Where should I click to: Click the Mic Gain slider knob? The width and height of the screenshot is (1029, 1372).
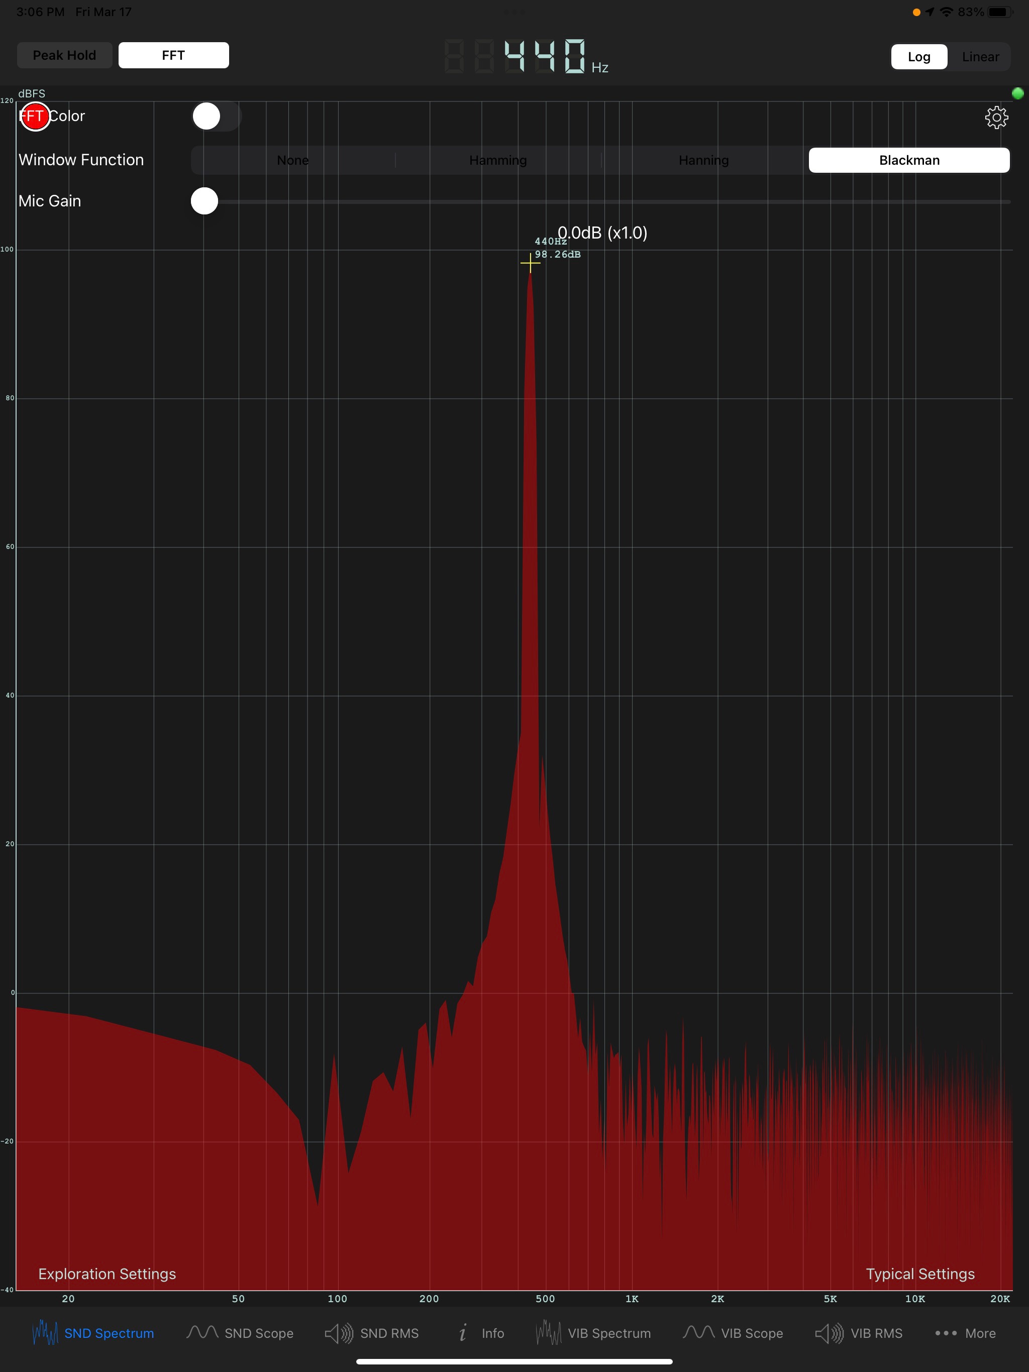point(204,201)
